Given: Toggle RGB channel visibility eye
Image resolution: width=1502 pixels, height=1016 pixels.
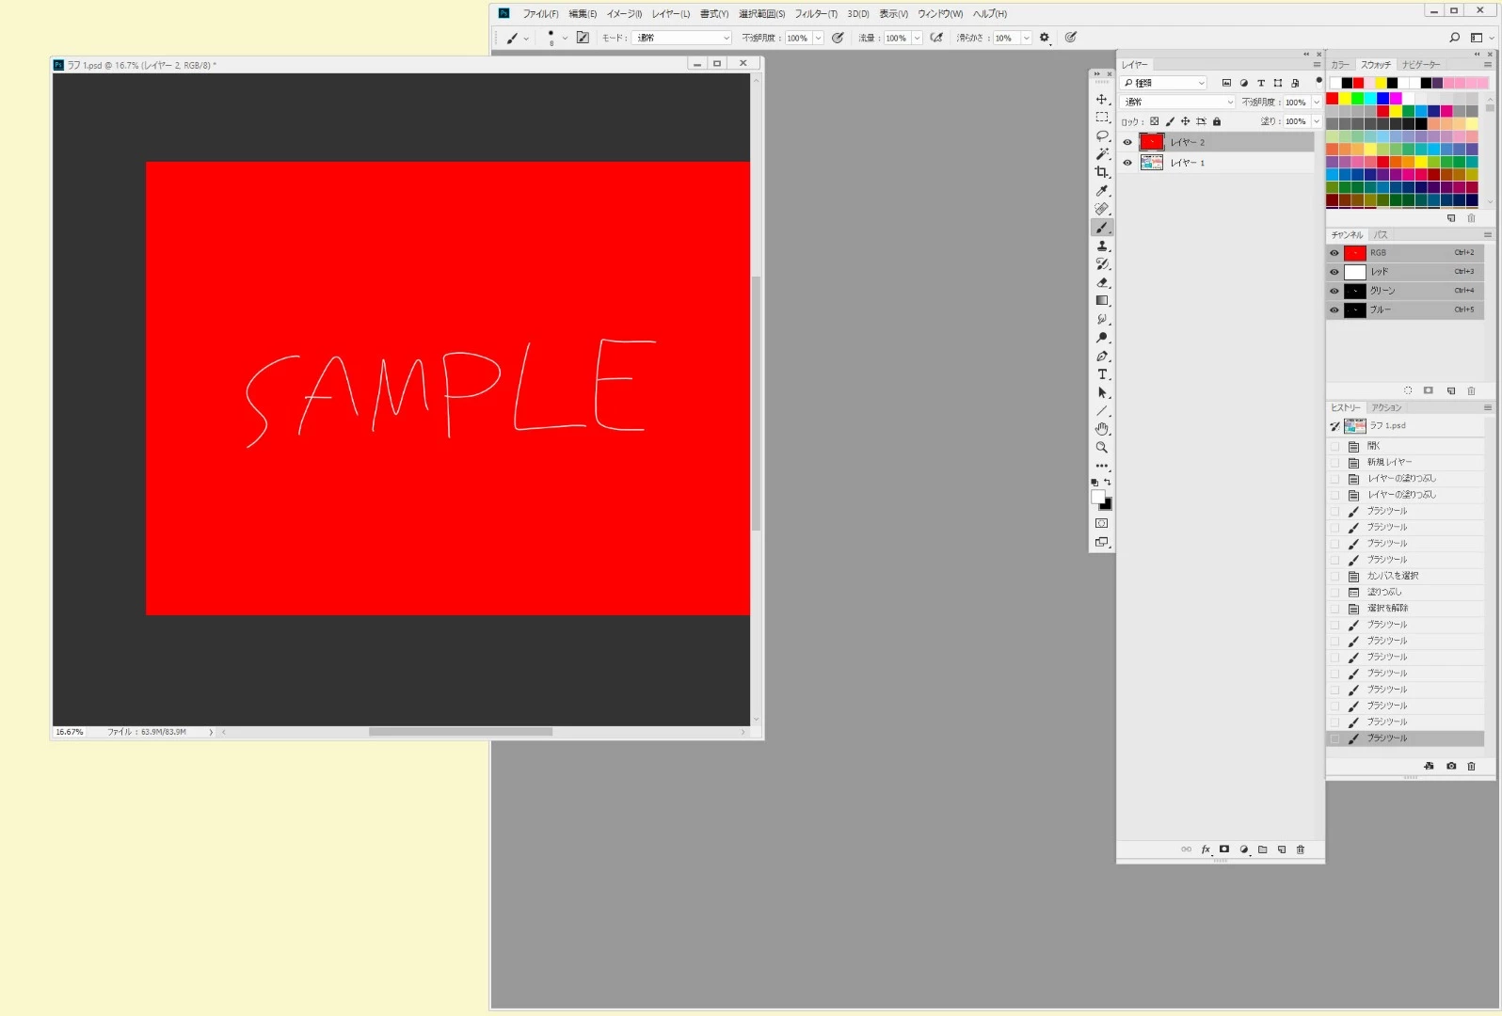Looking at the screenshot, I should (x=1334, y=253).
